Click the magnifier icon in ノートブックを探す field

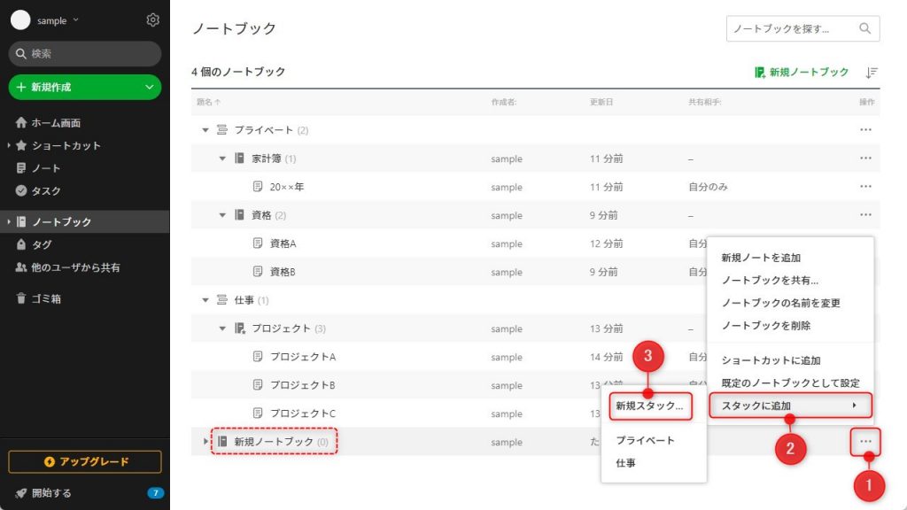pos(864,28)
